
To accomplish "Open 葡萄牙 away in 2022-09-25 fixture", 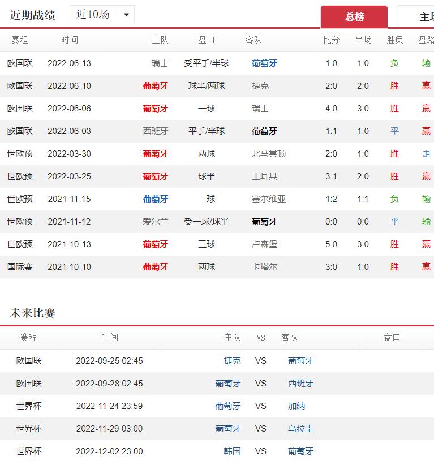I will pos(300,361).
